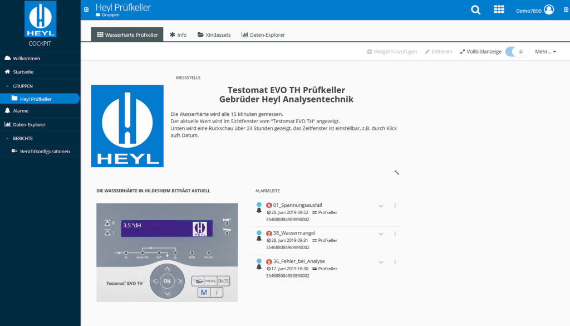Open the 01_Spannungsausfall alarm link
570x326 pixels.
pyautogui.click(x=297, y=205)
